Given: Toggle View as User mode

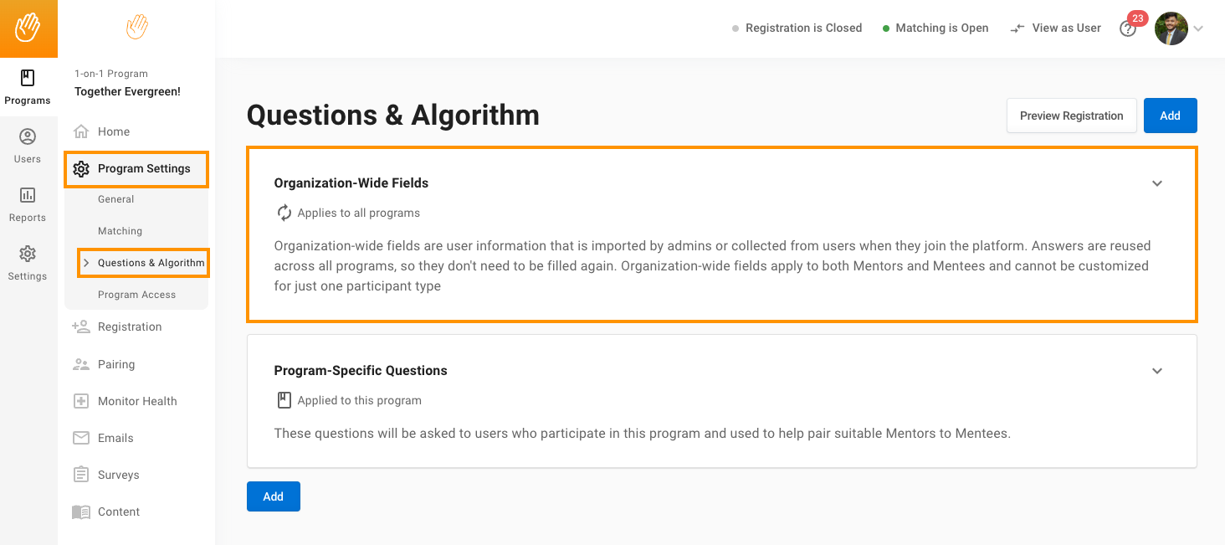Looking at the screenshot, I should coord(1055,28).
